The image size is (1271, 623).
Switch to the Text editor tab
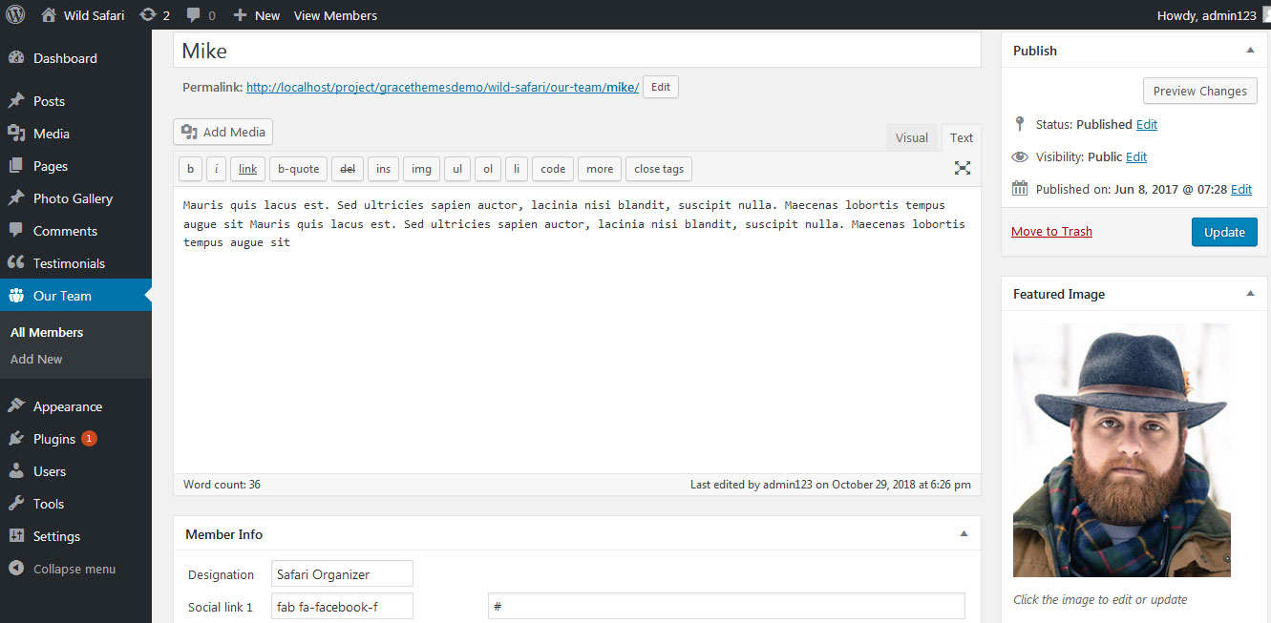point(962,137)
